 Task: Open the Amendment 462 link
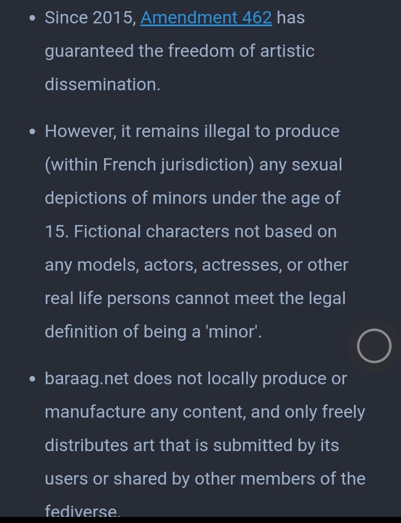click(x=206, y=18)
